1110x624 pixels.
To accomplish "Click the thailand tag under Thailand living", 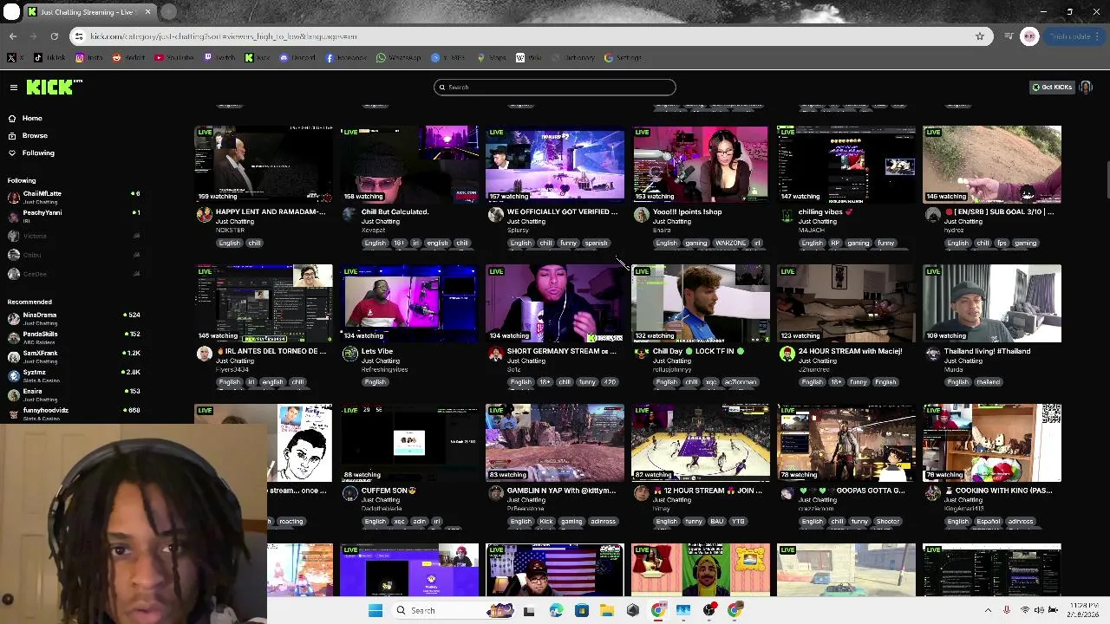I will (988, 382).
